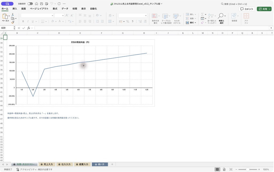This screenshot has width=274, height=172.
Task: Open the font name dropdown
Action: (x=52, y=15)
